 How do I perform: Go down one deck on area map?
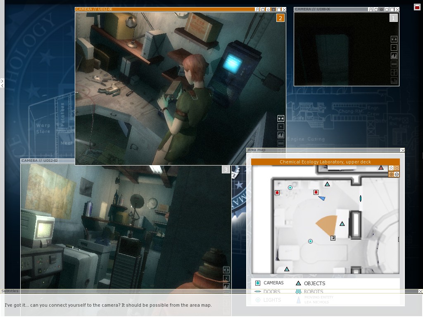point(397,168)
